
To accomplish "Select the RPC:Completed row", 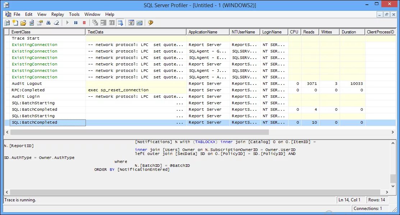I will point(200,90).
